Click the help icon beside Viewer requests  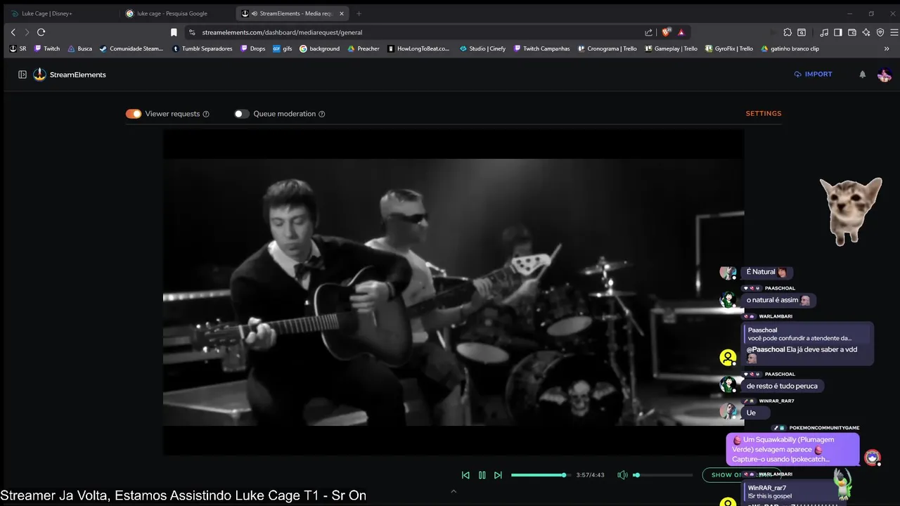(206, 114)
